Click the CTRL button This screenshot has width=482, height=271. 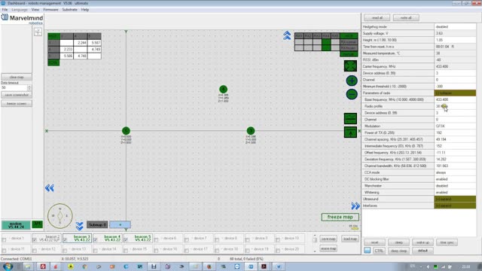click(379, 251)
